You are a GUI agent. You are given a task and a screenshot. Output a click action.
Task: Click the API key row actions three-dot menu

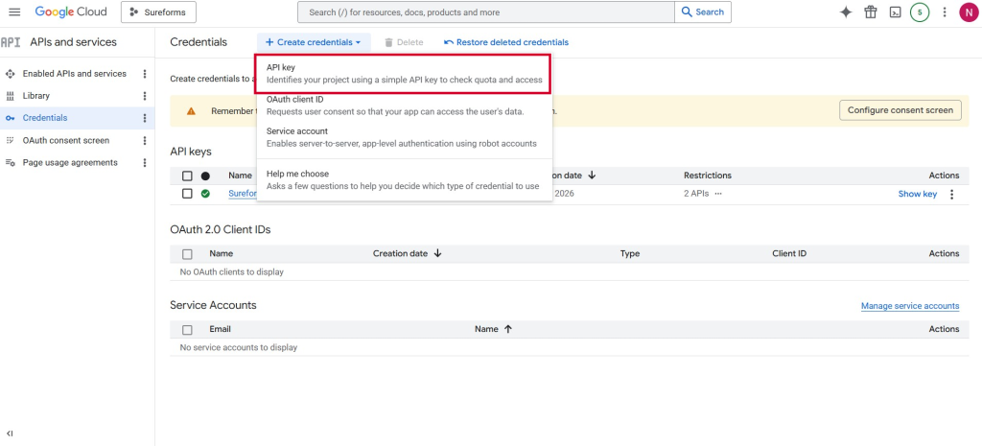pos(952,194)
